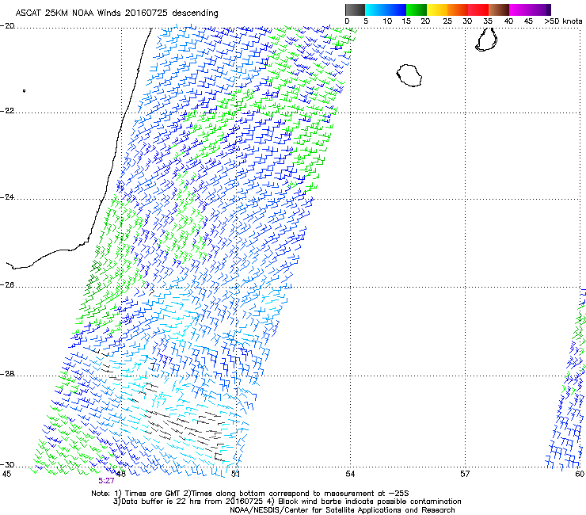This screenshot has height=515, width=586.
Task: Click the small island dot west of Madagascar
Action: point(25,91)
